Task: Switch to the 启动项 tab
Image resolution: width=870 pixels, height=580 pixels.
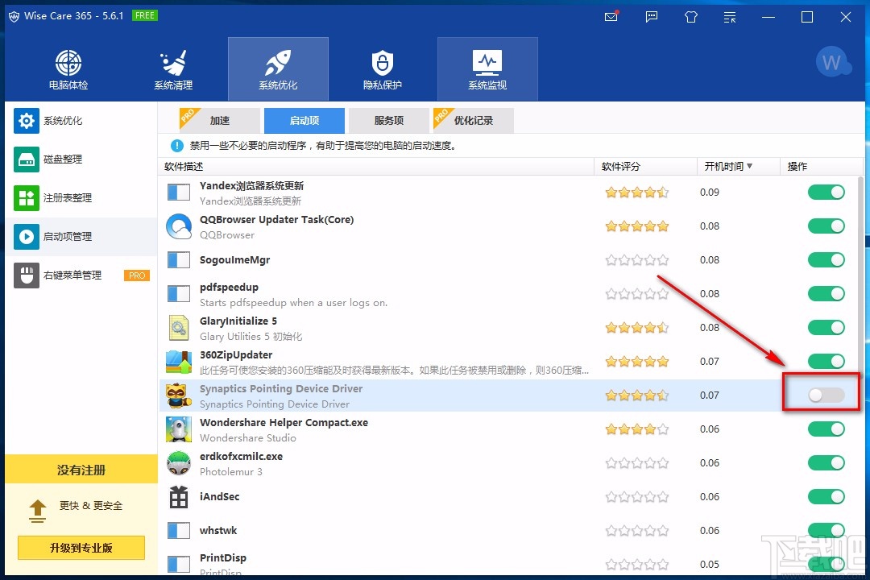Action: click(304, 121)
